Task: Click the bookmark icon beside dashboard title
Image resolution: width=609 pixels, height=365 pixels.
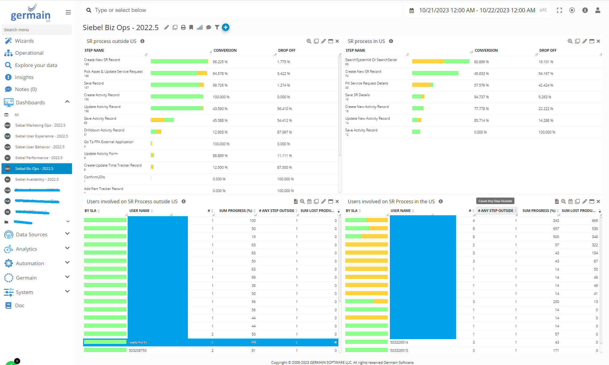Action: [191, 28]
